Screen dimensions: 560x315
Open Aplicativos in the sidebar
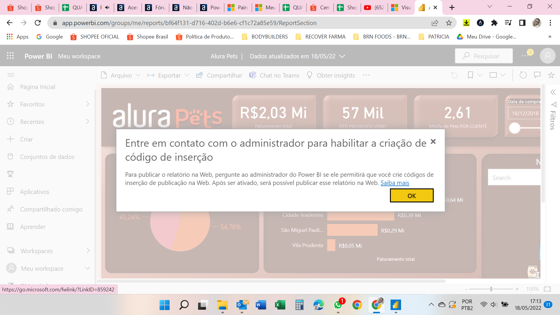[34, 192]
